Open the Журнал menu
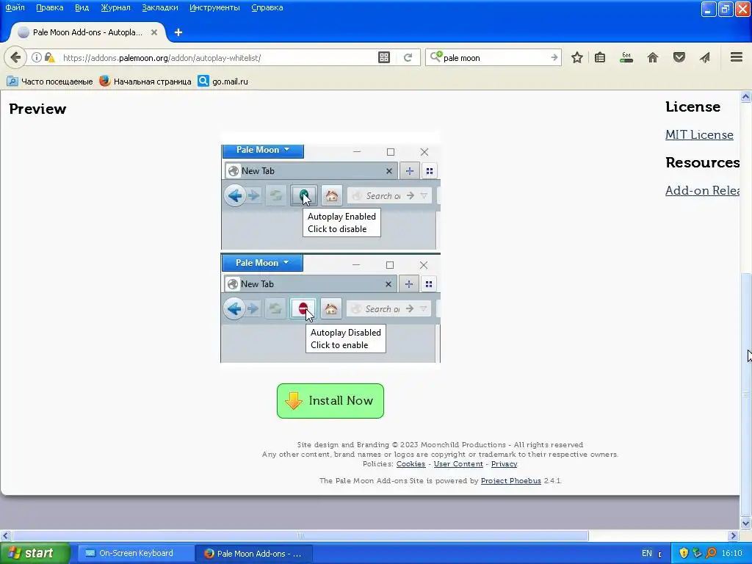 pyautogui.click(x=115, y=7)
